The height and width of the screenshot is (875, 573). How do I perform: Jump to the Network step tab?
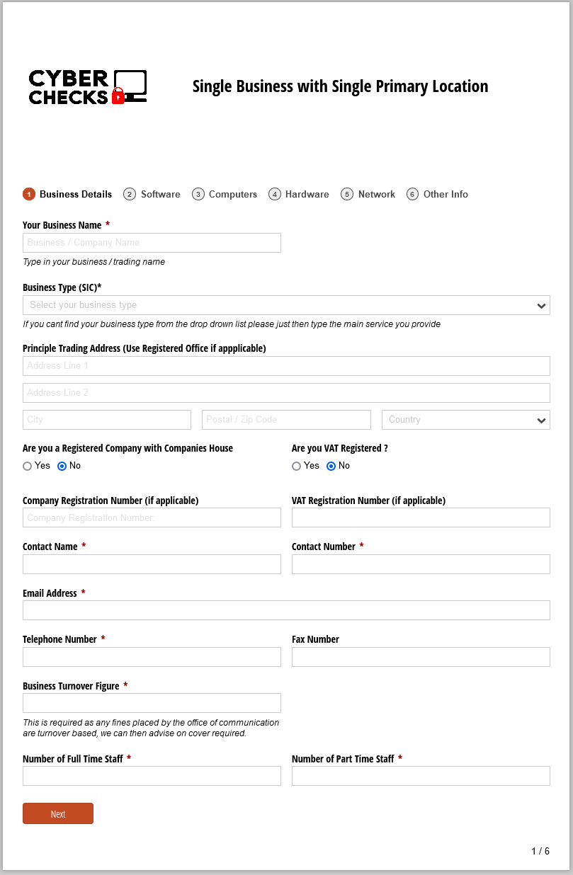click(x=368, y=194)
